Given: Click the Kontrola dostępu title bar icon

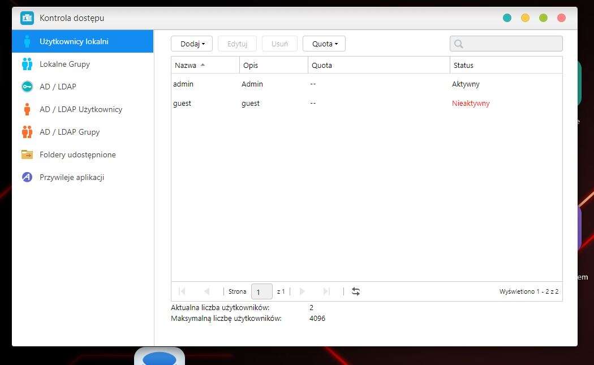Looking at the screenshot, I should click(x=27, y=18).
